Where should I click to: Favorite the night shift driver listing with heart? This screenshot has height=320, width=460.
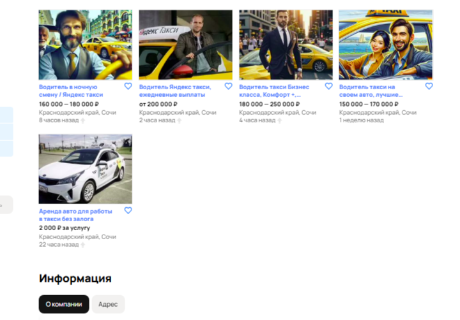(128, 86)
